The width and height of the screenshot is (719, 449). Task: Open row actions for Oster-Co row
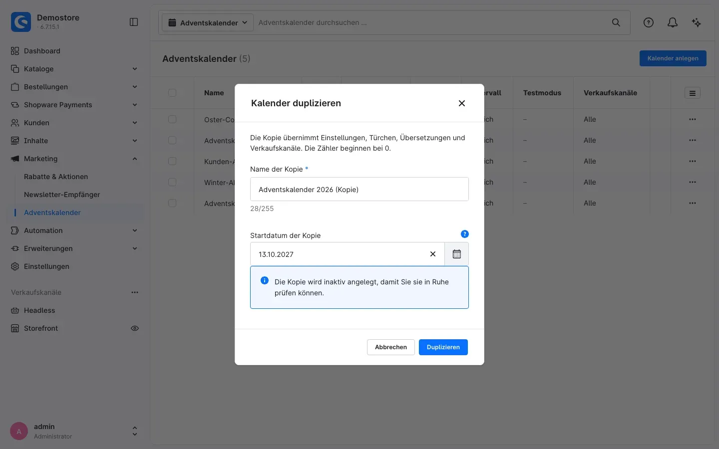click(693, 119)
